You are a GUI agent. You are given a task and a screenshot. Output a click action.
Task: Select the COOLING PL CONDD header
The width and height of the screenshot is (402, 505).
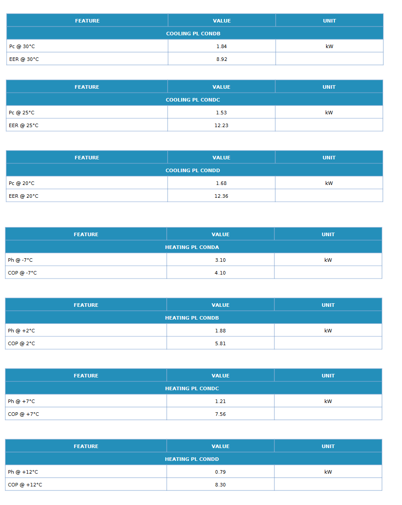[x=193, y=170]
